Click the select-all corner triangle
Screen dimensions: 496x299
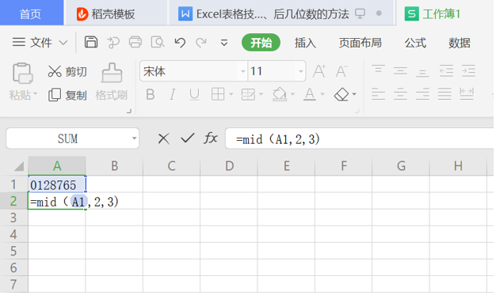[19, 166]
